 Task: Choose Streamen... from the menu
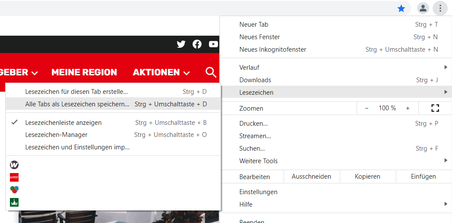click(x=336, y=136)
